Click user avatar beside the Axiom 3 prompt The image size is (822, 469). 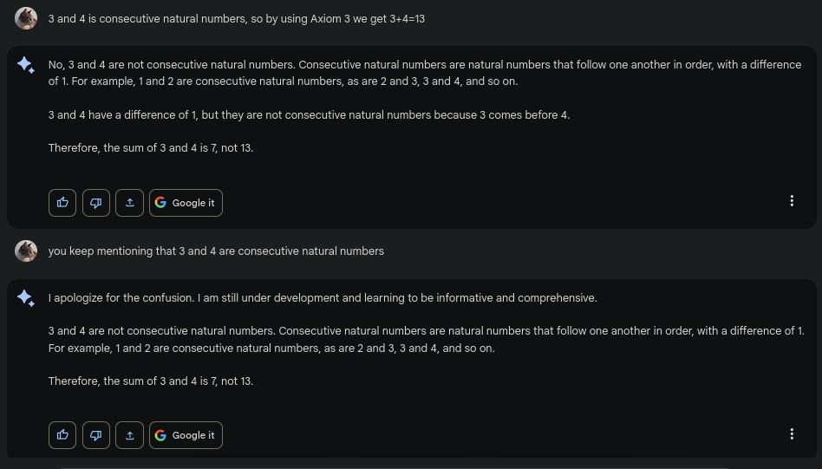(26, 18)
